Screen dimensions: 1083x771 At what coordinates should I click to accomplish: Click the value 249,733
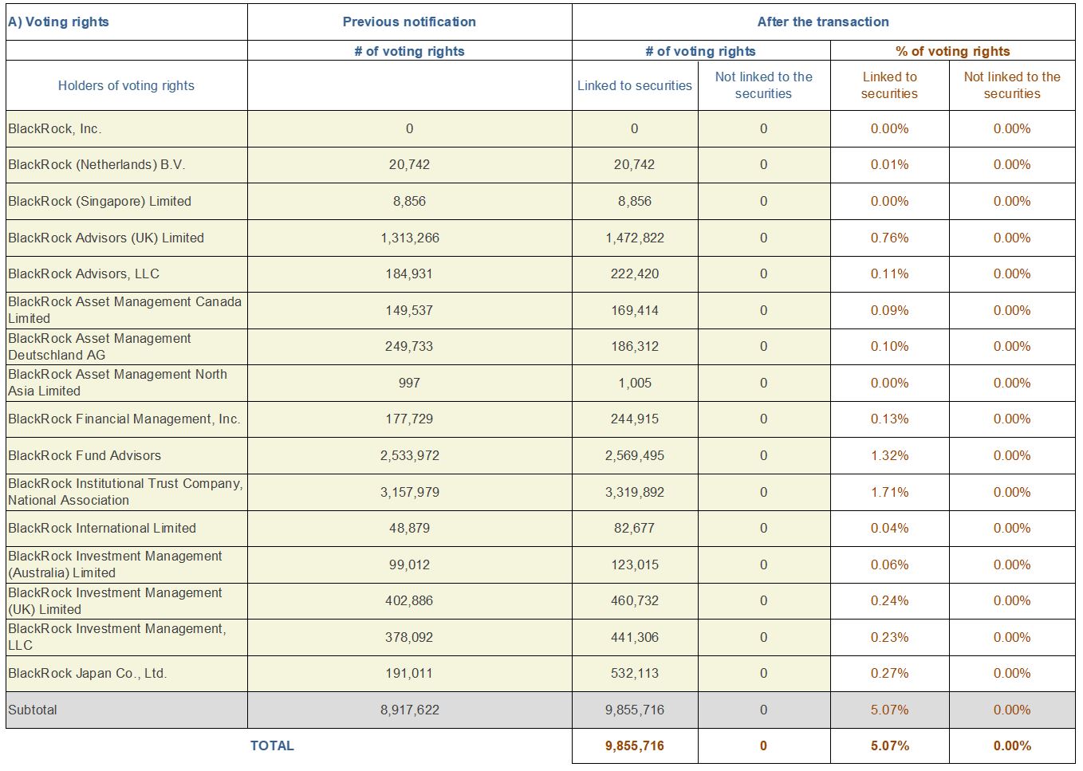click(409, 346)
